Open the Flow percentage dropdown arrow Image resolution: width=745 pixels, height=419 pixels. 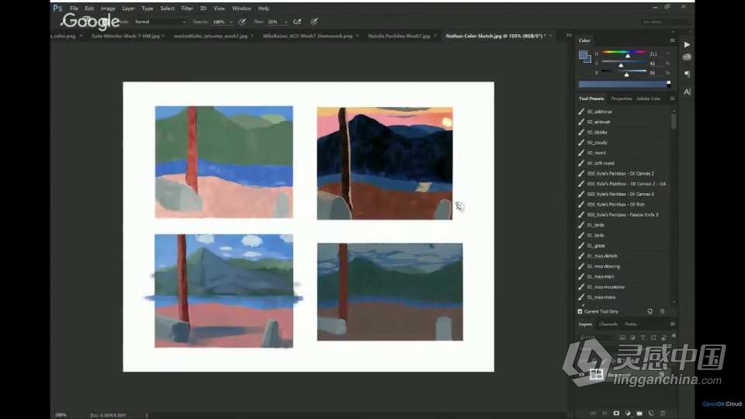click(286, 22)
